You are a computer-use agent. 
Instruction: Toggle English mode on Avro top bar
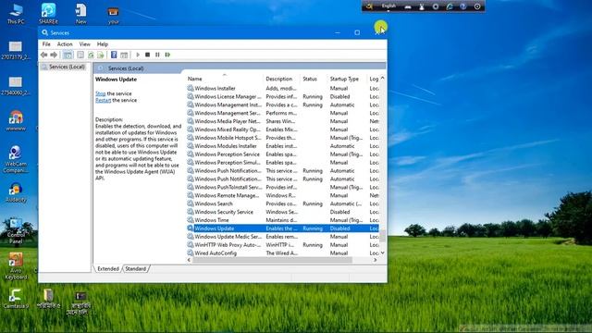coord(388,6)
